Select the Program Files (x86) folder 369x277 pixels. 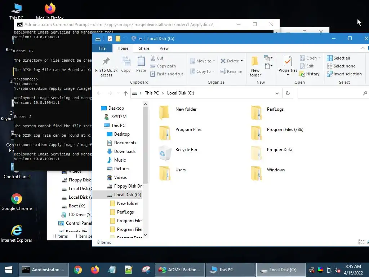[277, 133]
